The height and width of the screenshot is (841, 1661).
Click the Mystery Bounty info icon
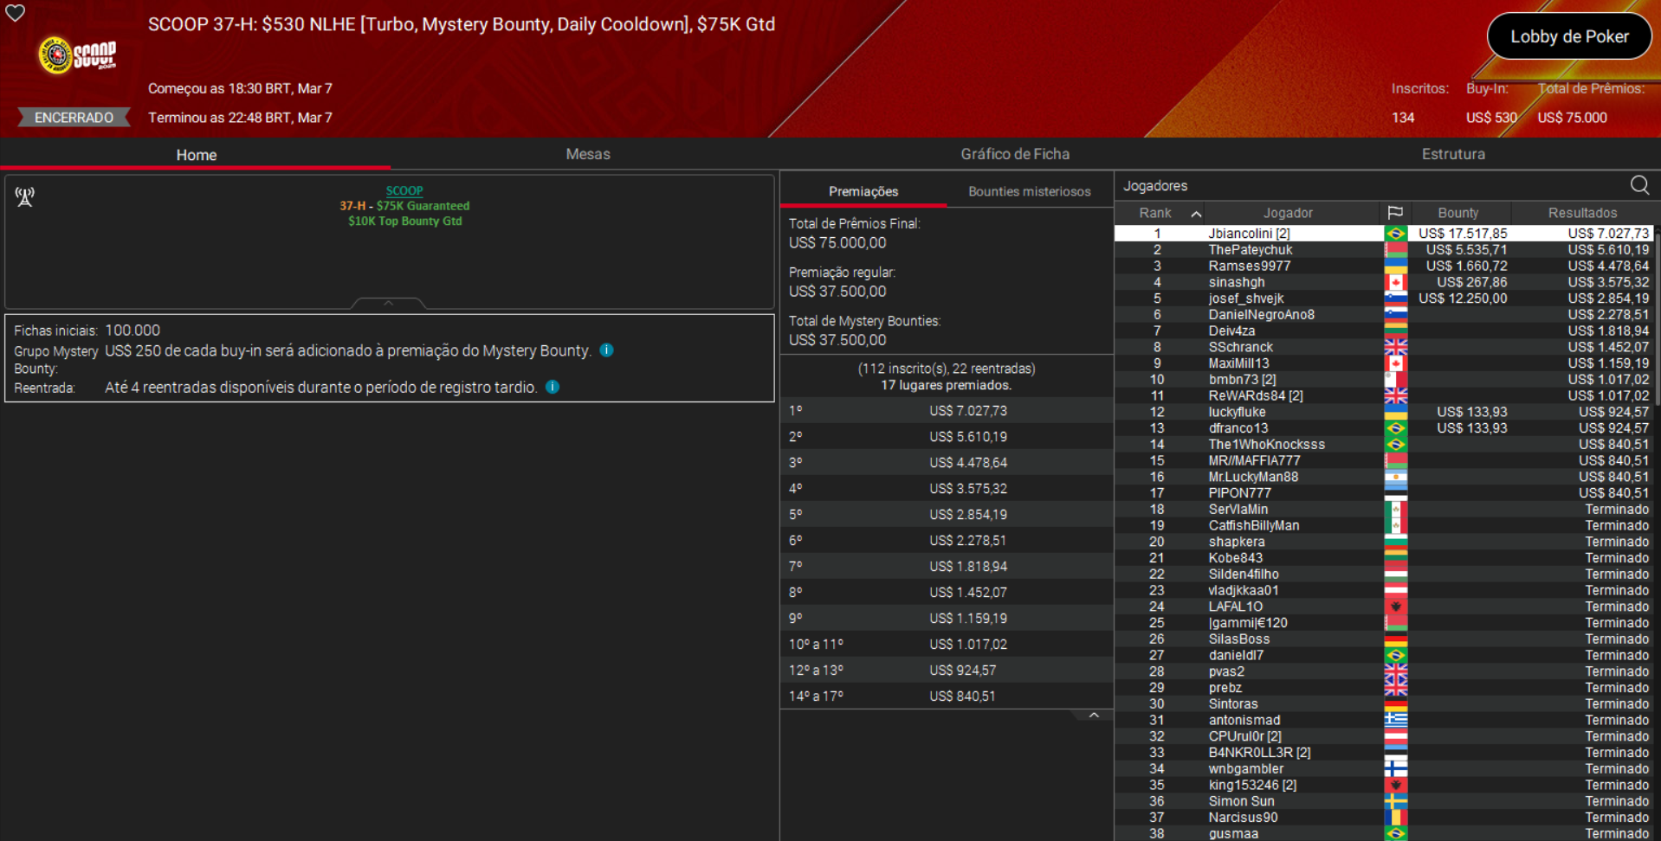tap(606, 350)
